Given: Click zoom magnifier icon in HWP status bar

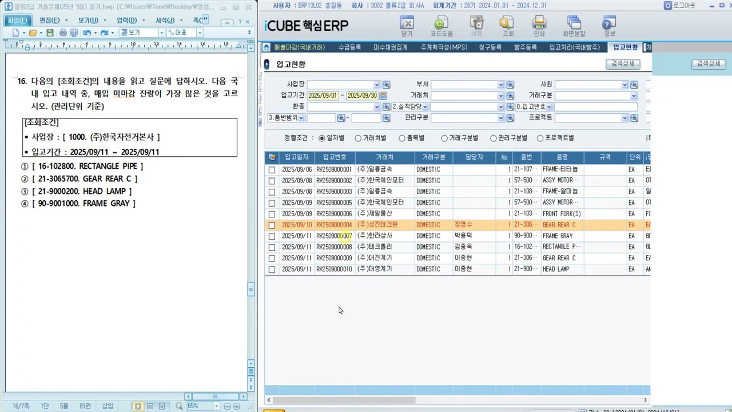Looking at the screenshot, I should (179, 406).
